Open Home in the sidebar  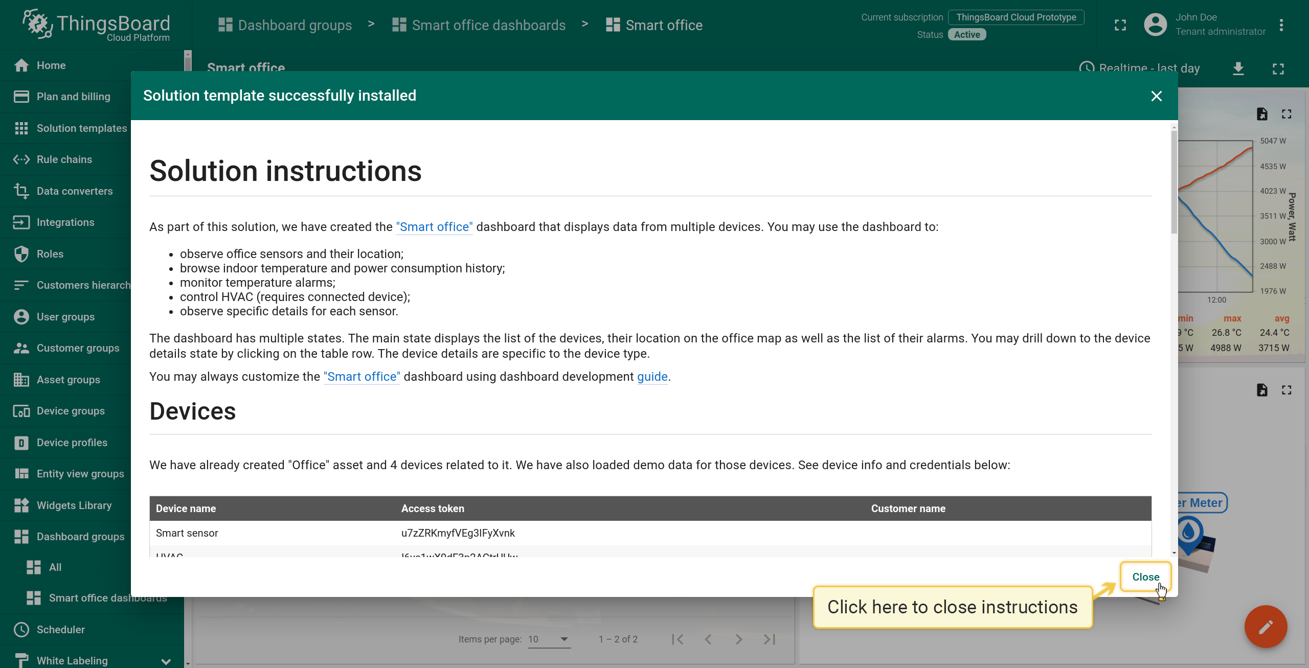(x=92, y=65)
